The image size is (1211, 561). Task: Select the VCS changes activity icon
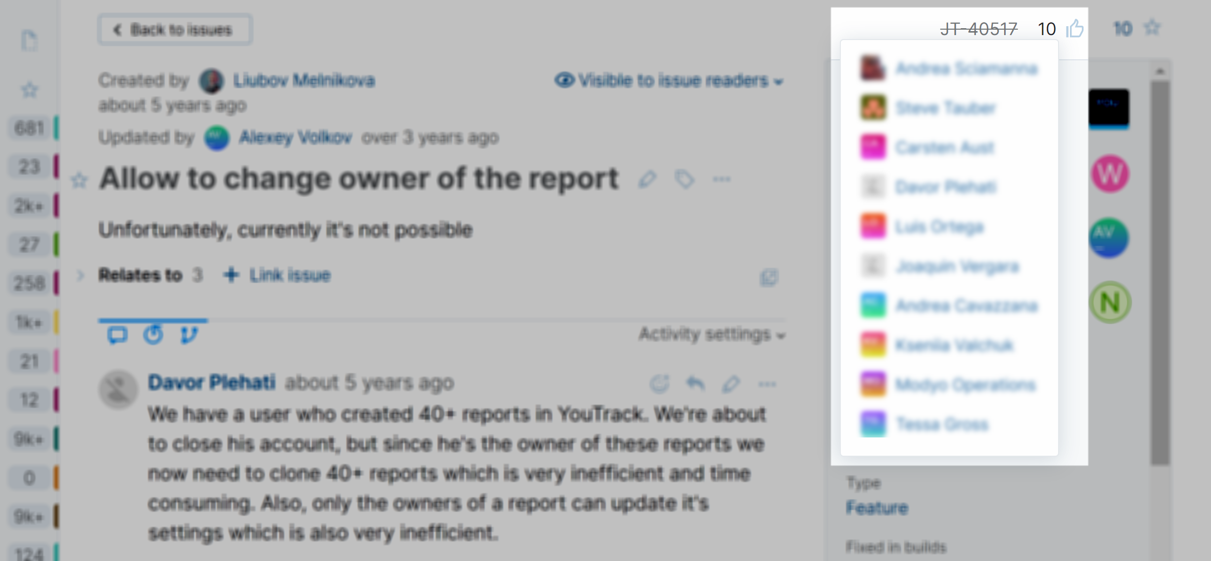click(x=189, y=335)
